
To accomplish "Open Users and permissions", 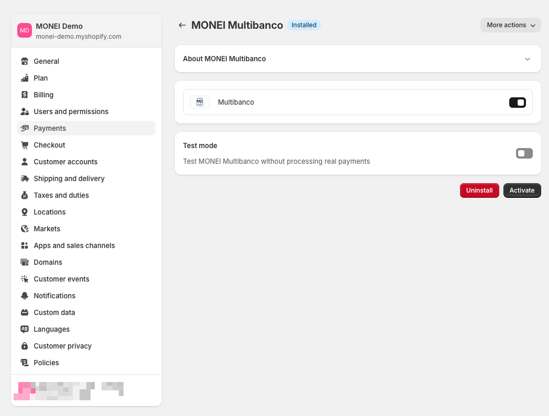I will point(86,111).
